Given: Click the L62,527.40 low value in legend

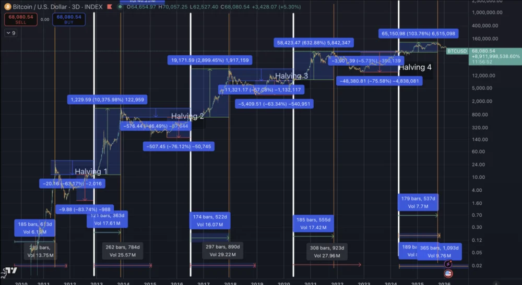Looking at the screenshot, I should [204, 7].
